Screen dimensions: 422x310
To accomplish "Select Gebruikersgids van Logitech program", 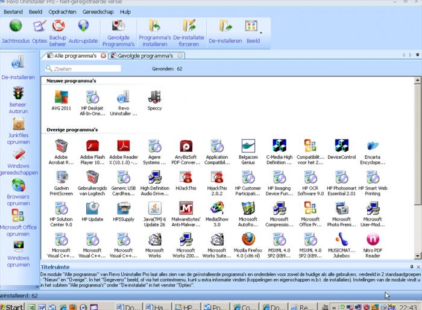I will click(x=92, y=183).
